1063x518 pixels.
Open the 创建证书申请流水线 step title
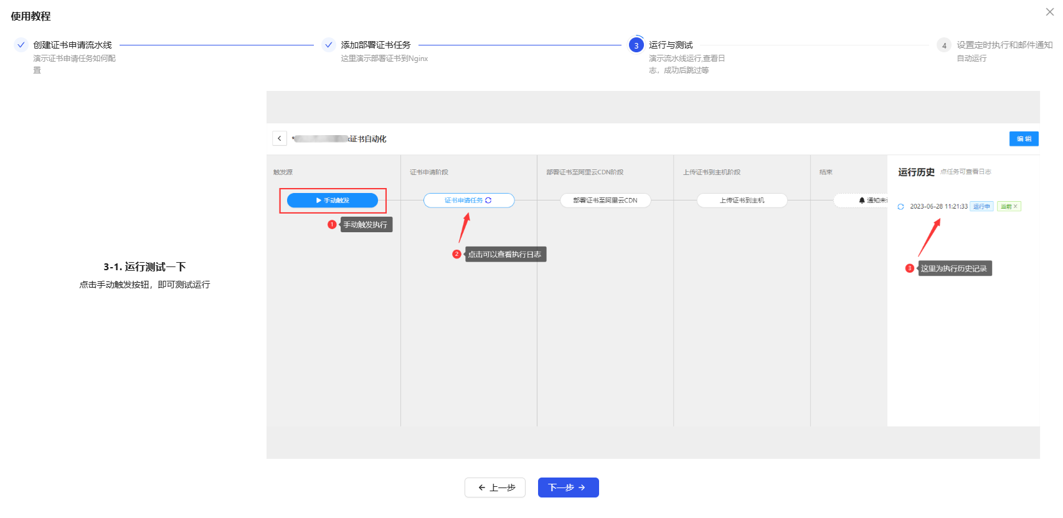coord(72,45)
